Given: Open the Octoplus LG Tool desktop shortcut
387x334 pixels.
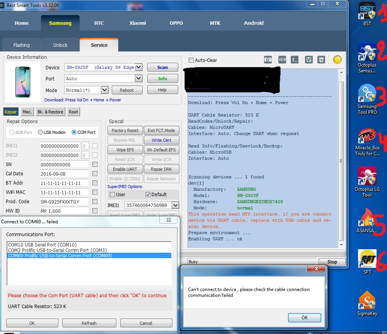Looking at the screenshot, I should coord(367,182).
